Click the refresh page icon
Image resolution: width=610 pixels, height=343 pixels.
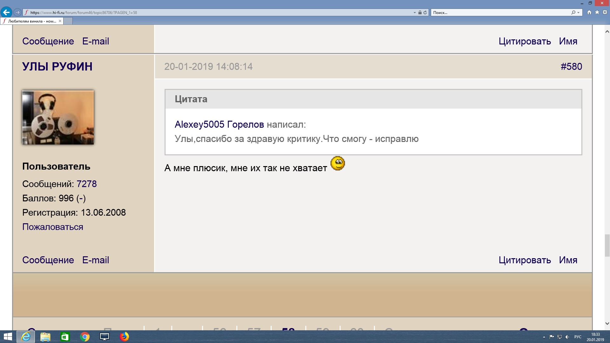coord(425,13)
